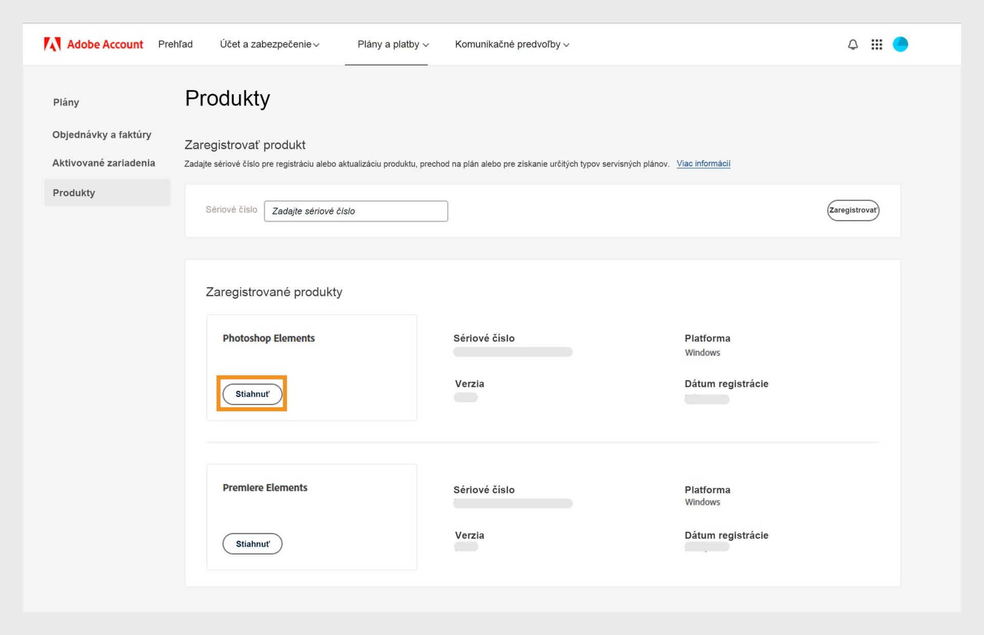The height and width of the screenshot is (635, 984).
Task: Open the Plány a platby dropdown
Action: pos(393,44)
